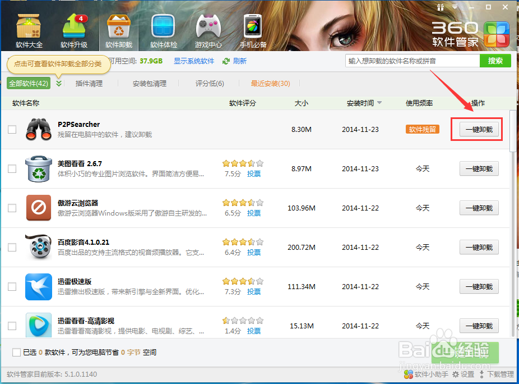Click size value 200.72M
This screenshot has height=384, width=519.
[301, 248]
